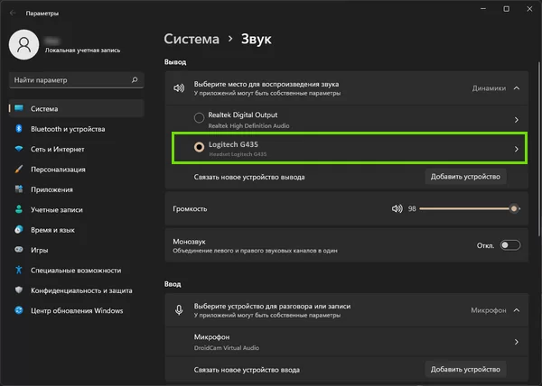Open Специальные возможности settings
Viewport: 542px width, 386px height.
pos(75,270)
